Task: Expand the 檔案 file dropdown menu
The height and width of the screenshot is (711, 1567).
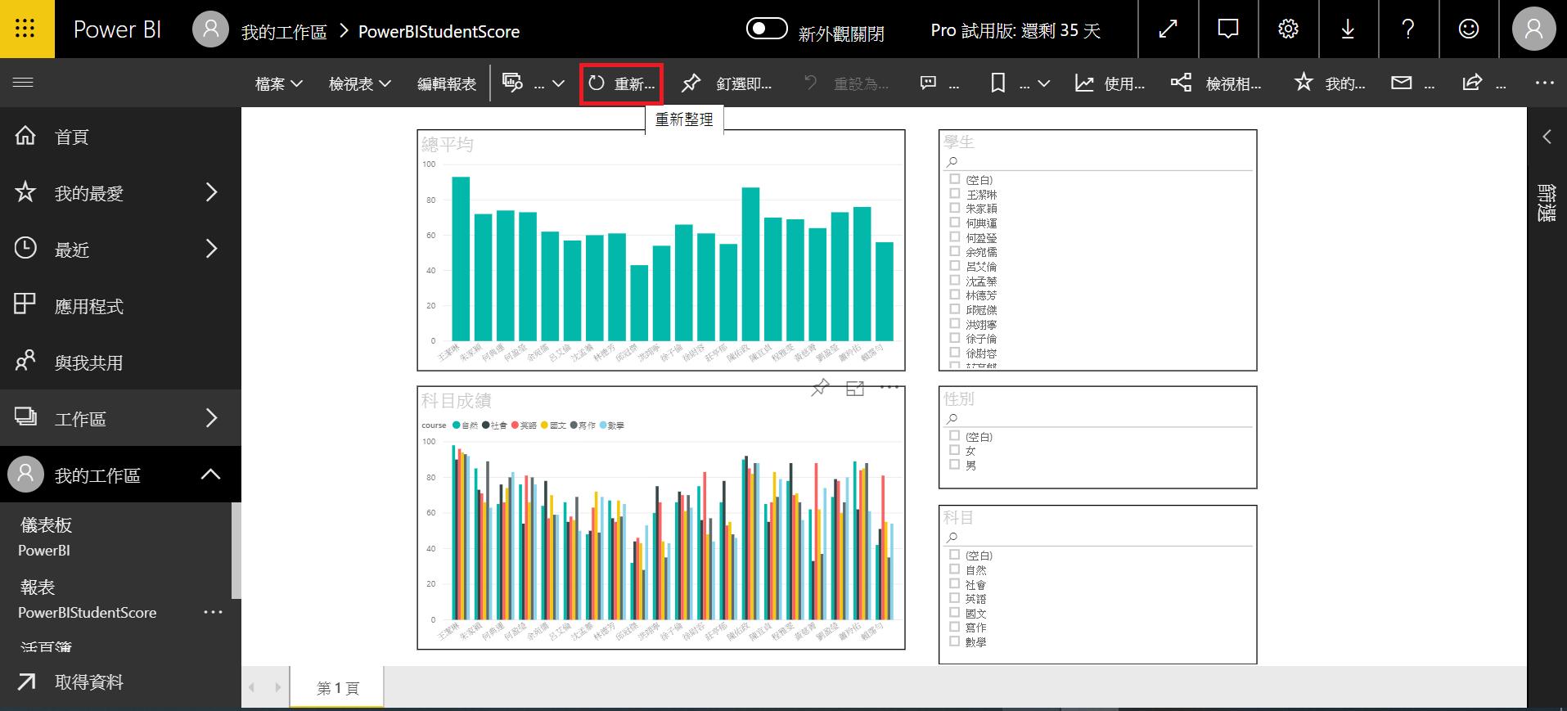Action: pos(279,83)
